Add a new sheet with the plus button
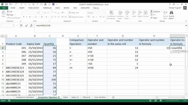This screenshot has width=188, height=105. pyautogui.click(x=113, y=97)
